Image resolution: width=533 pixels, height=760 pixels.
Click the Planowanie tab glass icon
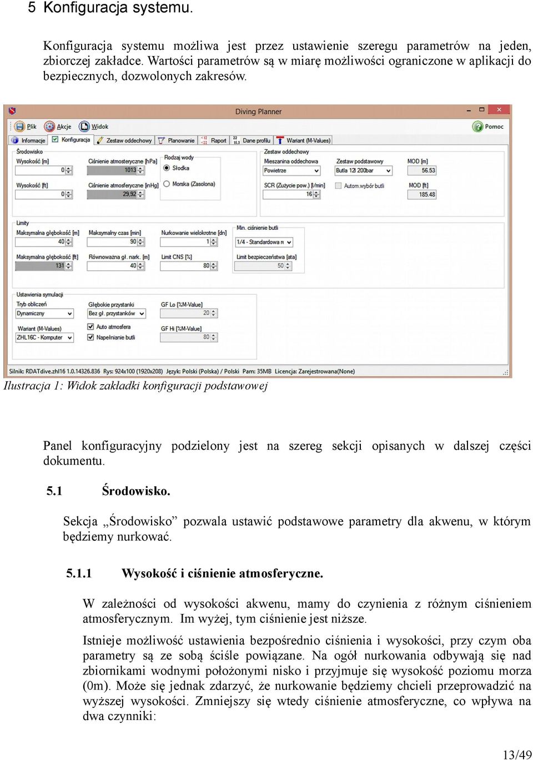pyautogui.click(x=162, y=140)
